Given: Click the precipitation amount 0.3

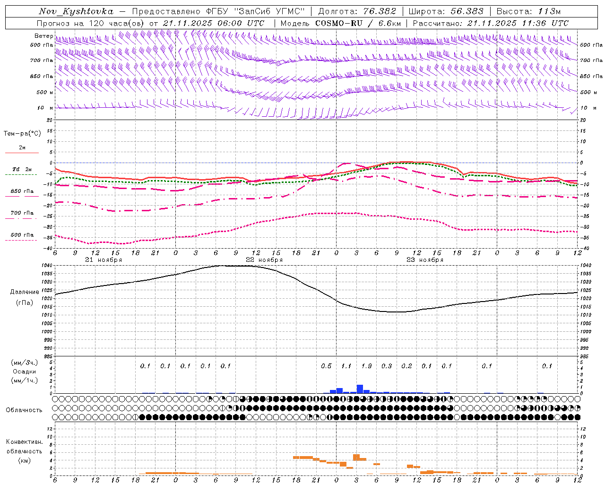Looking at the screenshot, I should (387, 366).
